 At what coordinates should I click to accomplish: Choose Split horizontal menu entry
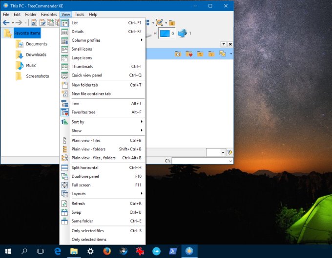click(84, 167)
